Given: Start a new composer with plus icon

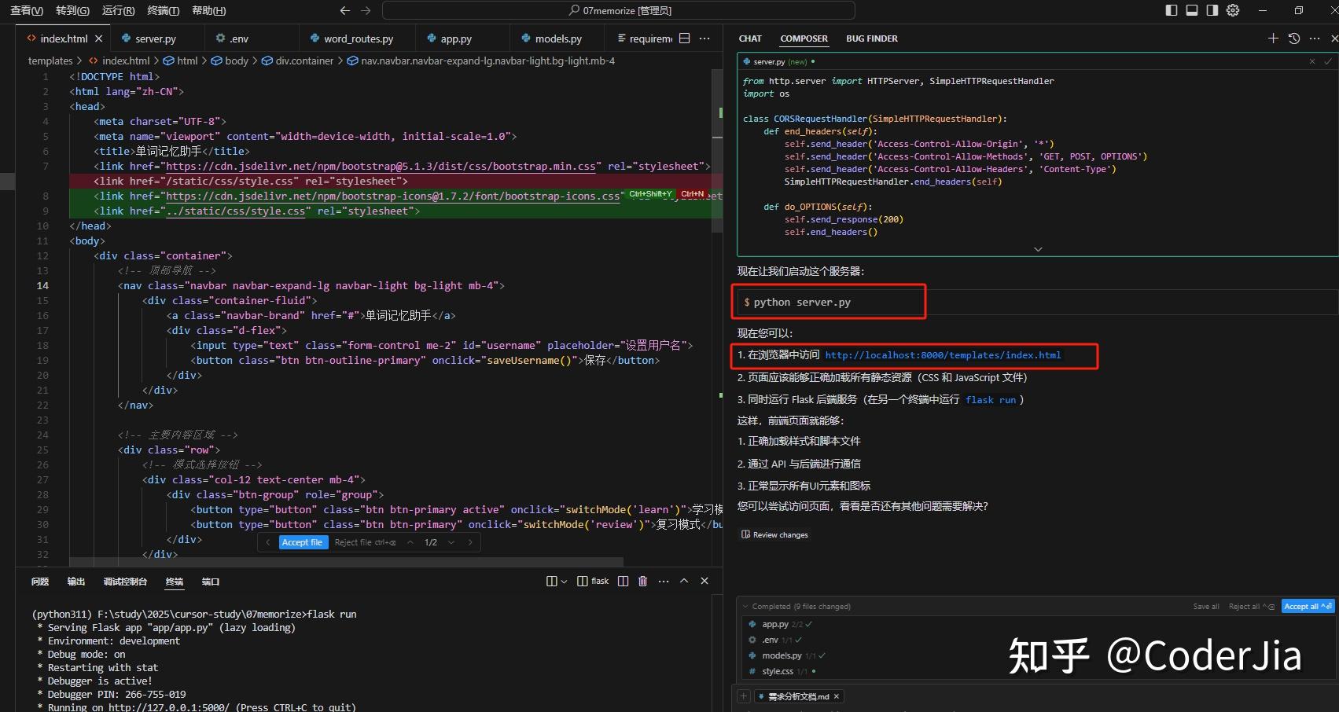Looking at the screenshot, I should (1273, 39).
